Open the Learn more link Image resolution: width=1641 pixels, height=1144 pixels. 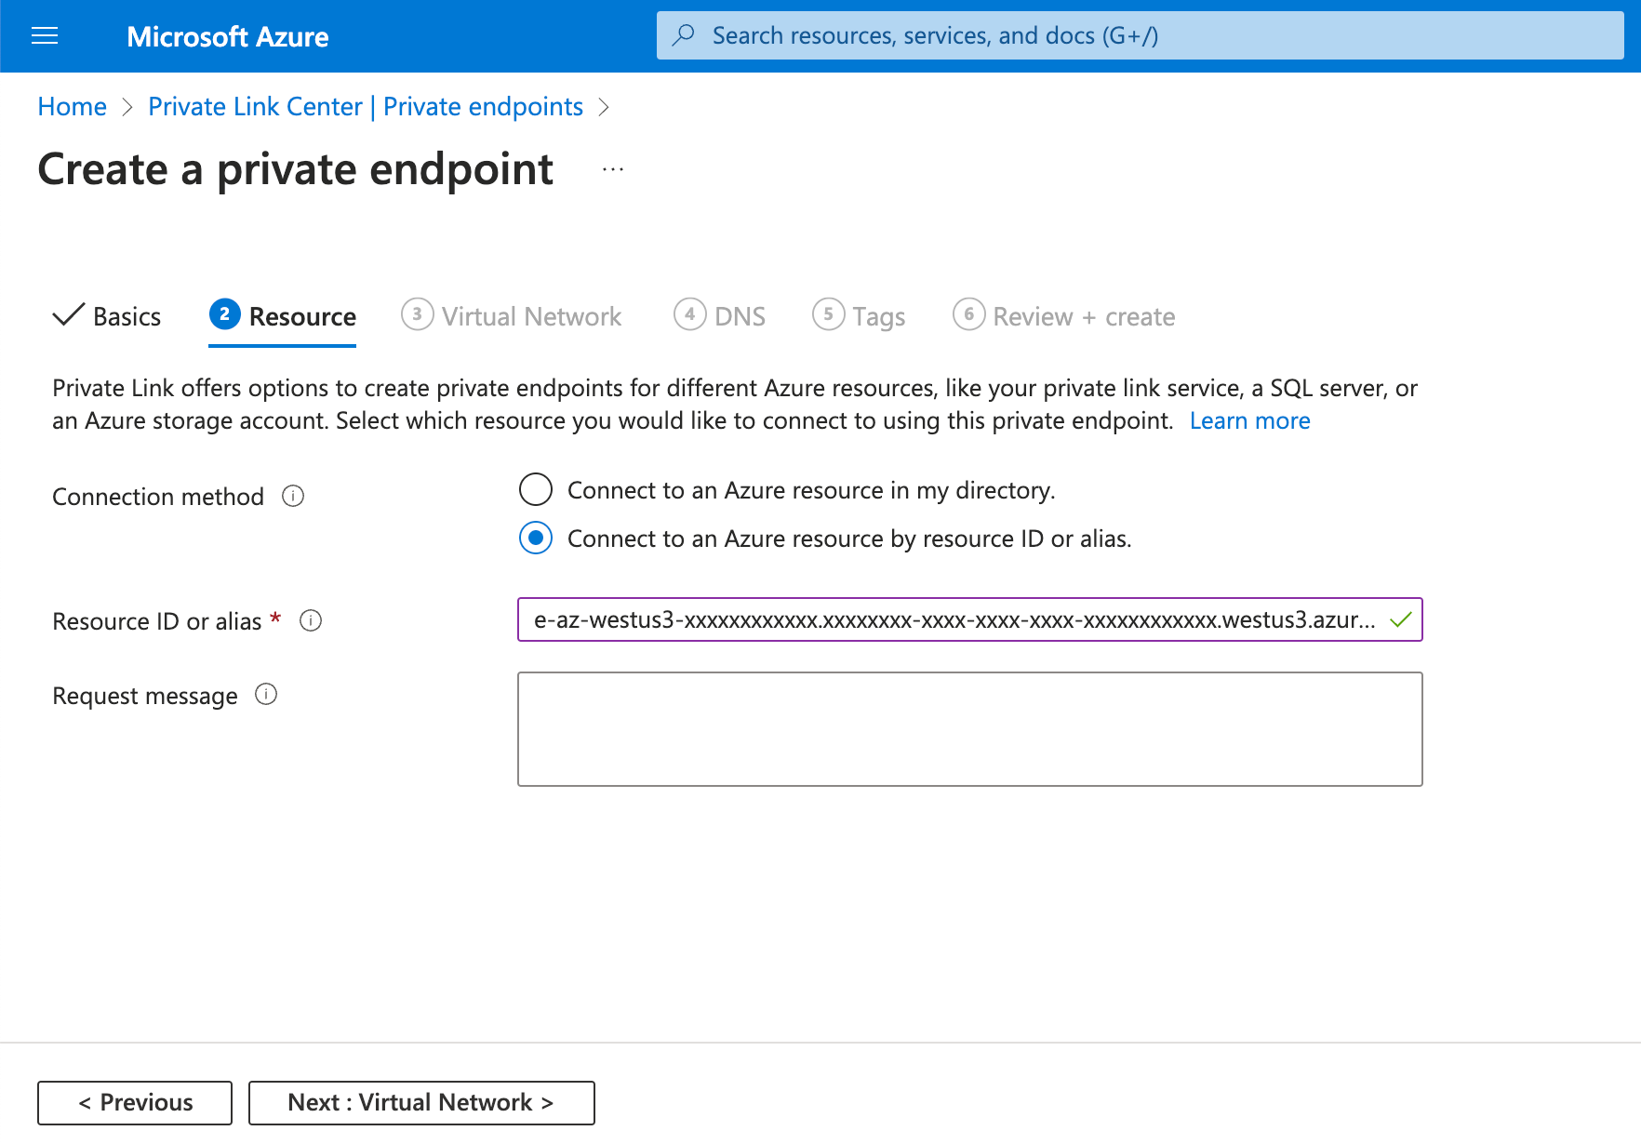coord(1249,421)
